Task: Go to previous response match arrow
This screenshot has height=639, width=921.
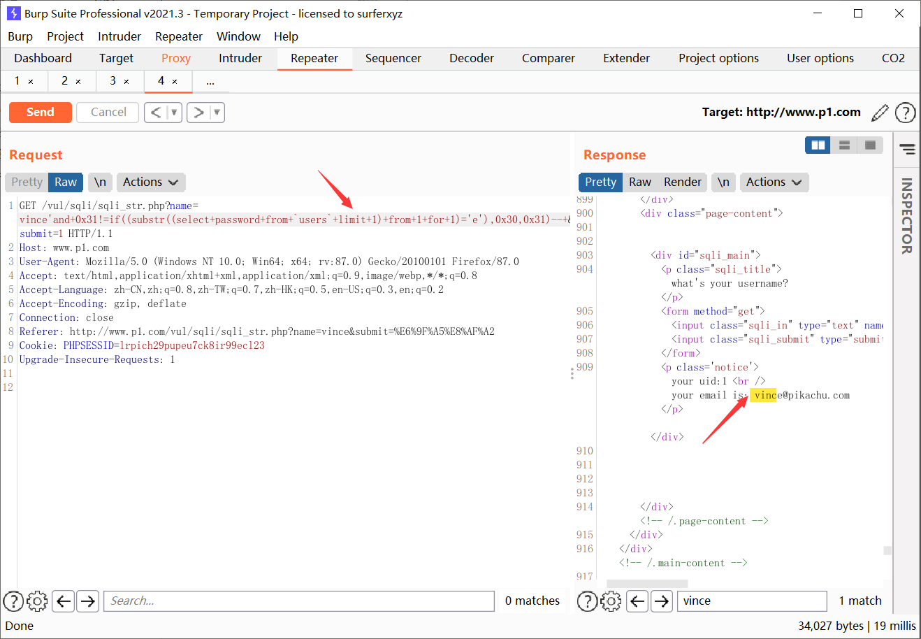Action: tap(637, 601)
